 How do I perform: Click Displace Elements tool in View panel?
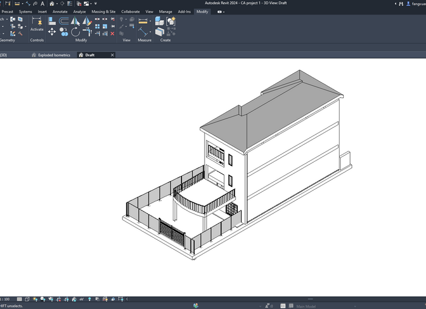tap(122, 33)
